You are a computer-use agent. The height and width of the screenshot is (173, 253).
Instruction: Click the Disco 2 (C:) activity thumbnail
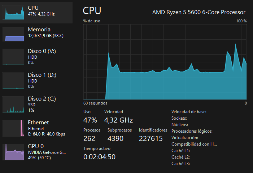14,105
